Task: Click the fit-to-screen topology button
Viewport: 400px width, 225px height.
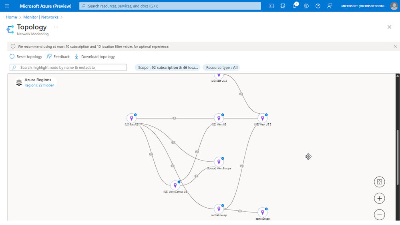Action: point(379,182)
